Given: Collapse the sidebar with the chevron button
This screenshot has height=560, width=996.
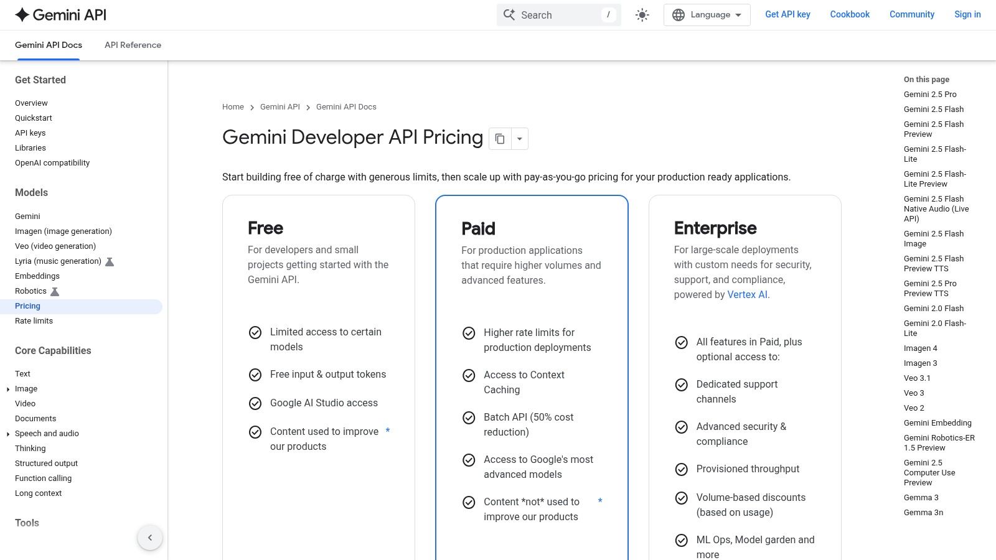Looking at the screenshot, I should [x=150, y=537].
